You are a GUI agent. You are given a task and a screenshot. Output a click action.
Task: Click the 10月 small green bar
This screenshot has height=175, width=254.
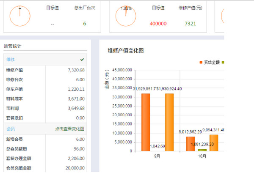[202, 150]
